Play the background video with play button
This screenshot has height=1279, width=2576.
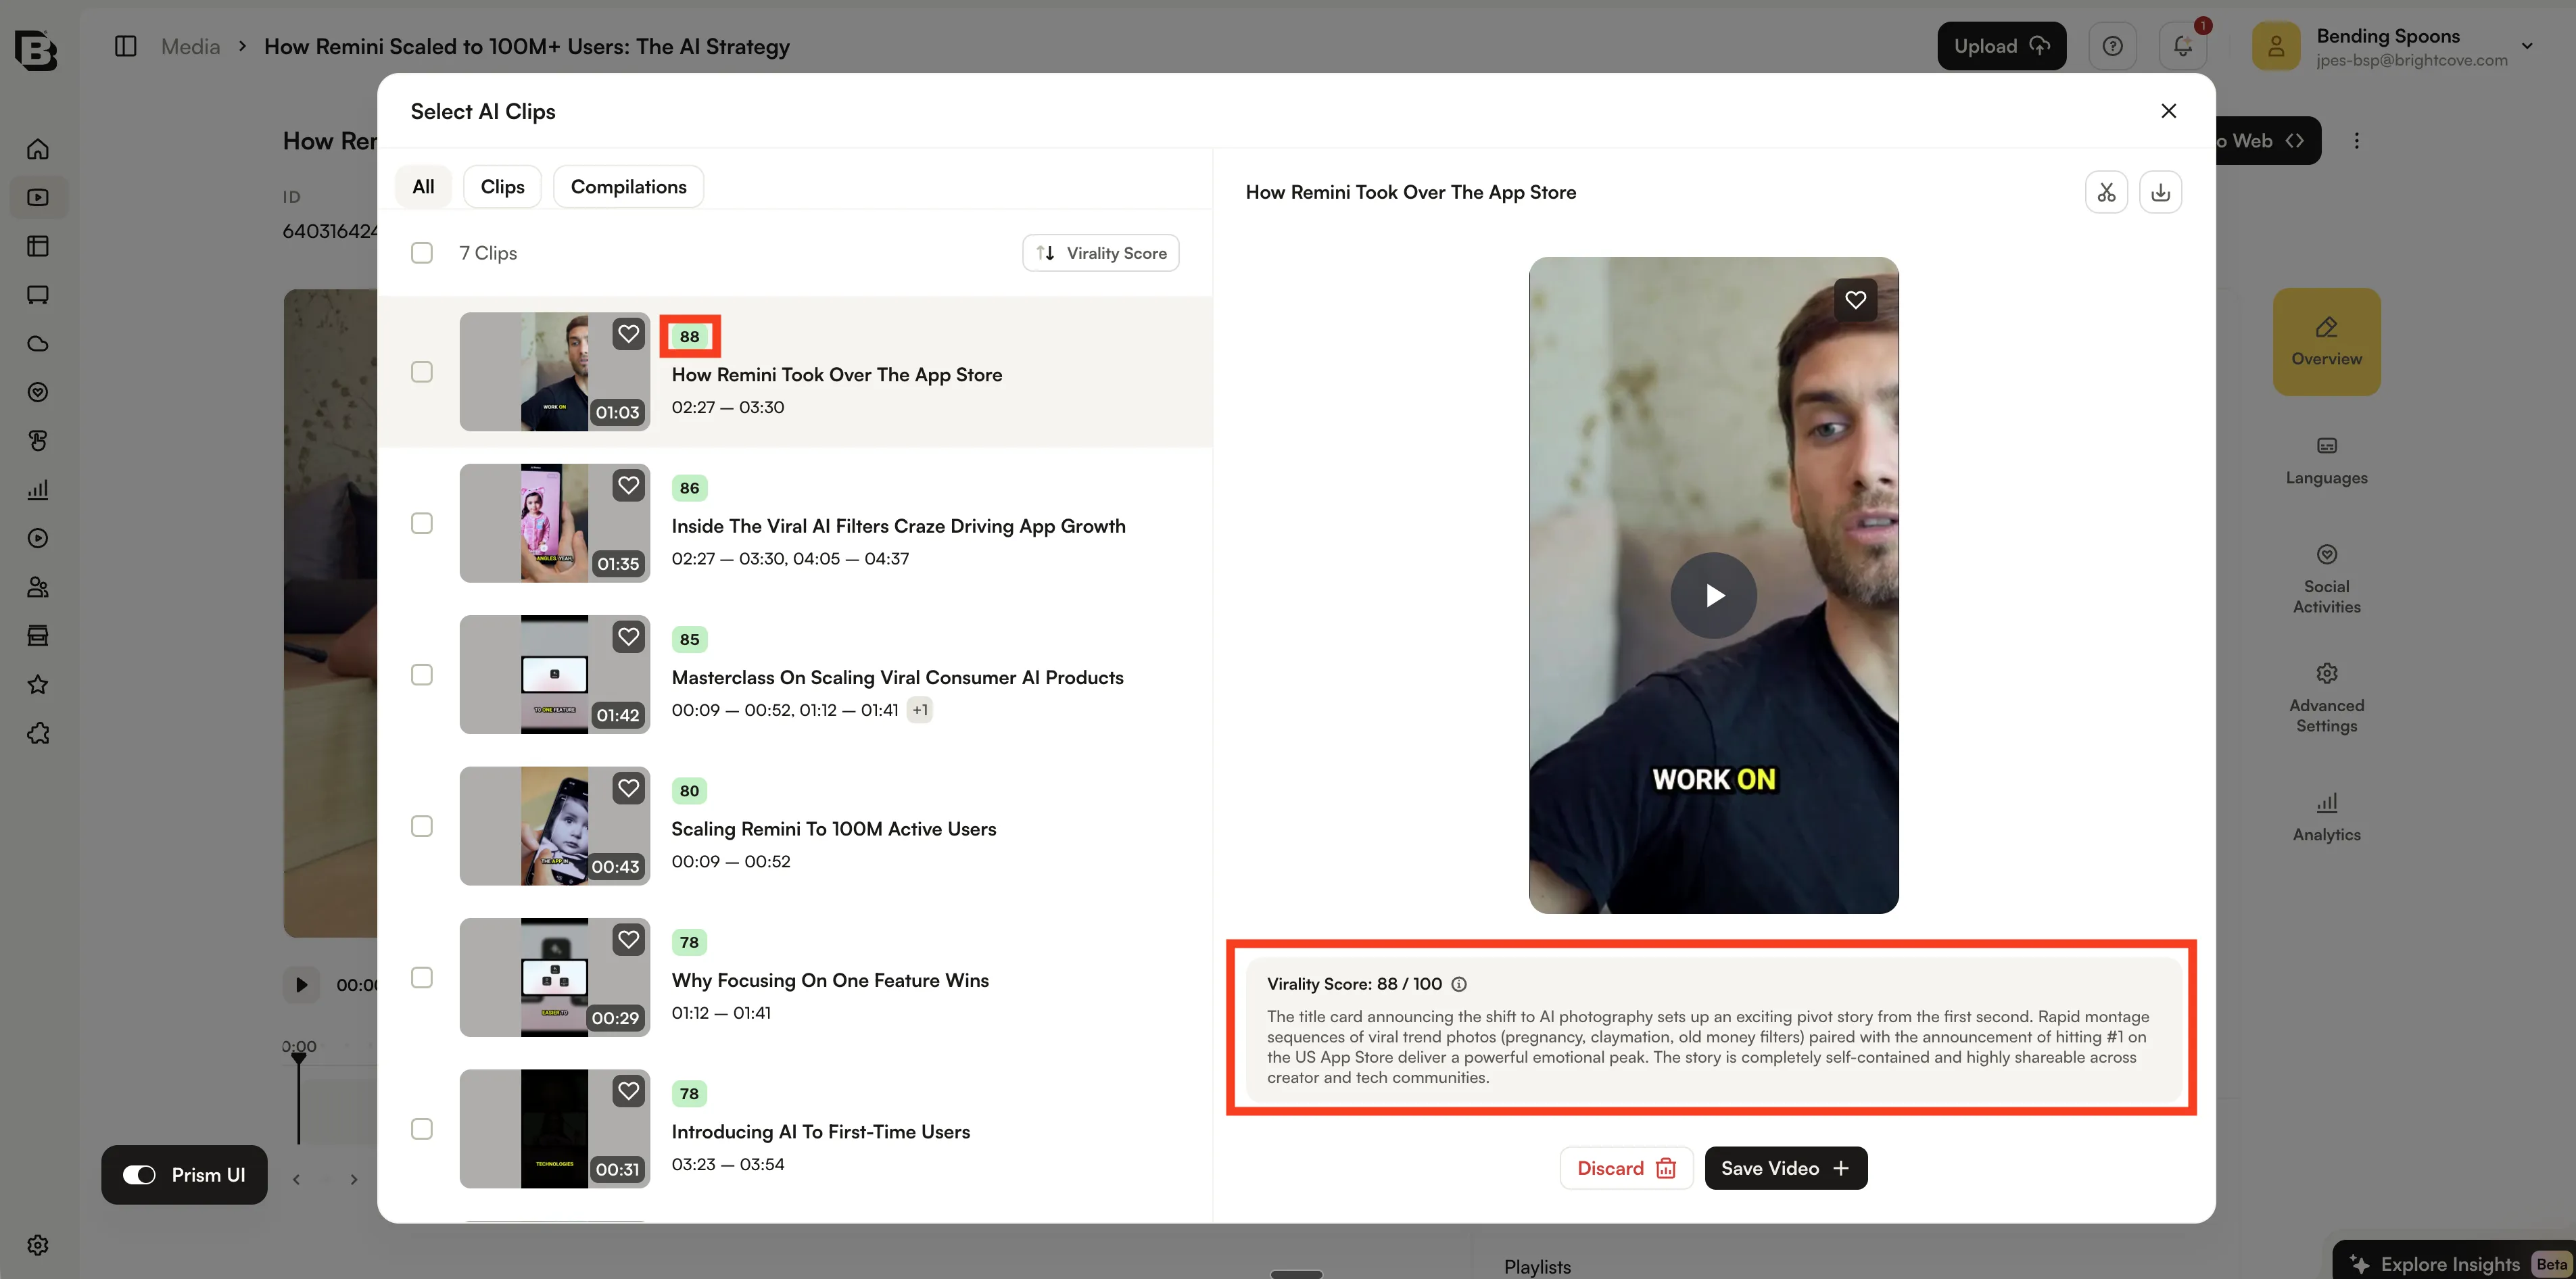coord(301,985)
